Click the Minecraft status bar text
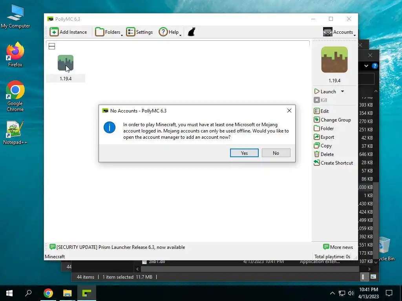This screenshot has height=301, width=402. pyautogui.click(x=55, y=256)
